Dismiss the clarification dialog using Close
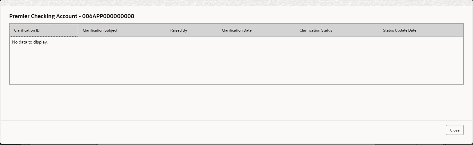Screen dimensions: 473x145 pos(455,130)
